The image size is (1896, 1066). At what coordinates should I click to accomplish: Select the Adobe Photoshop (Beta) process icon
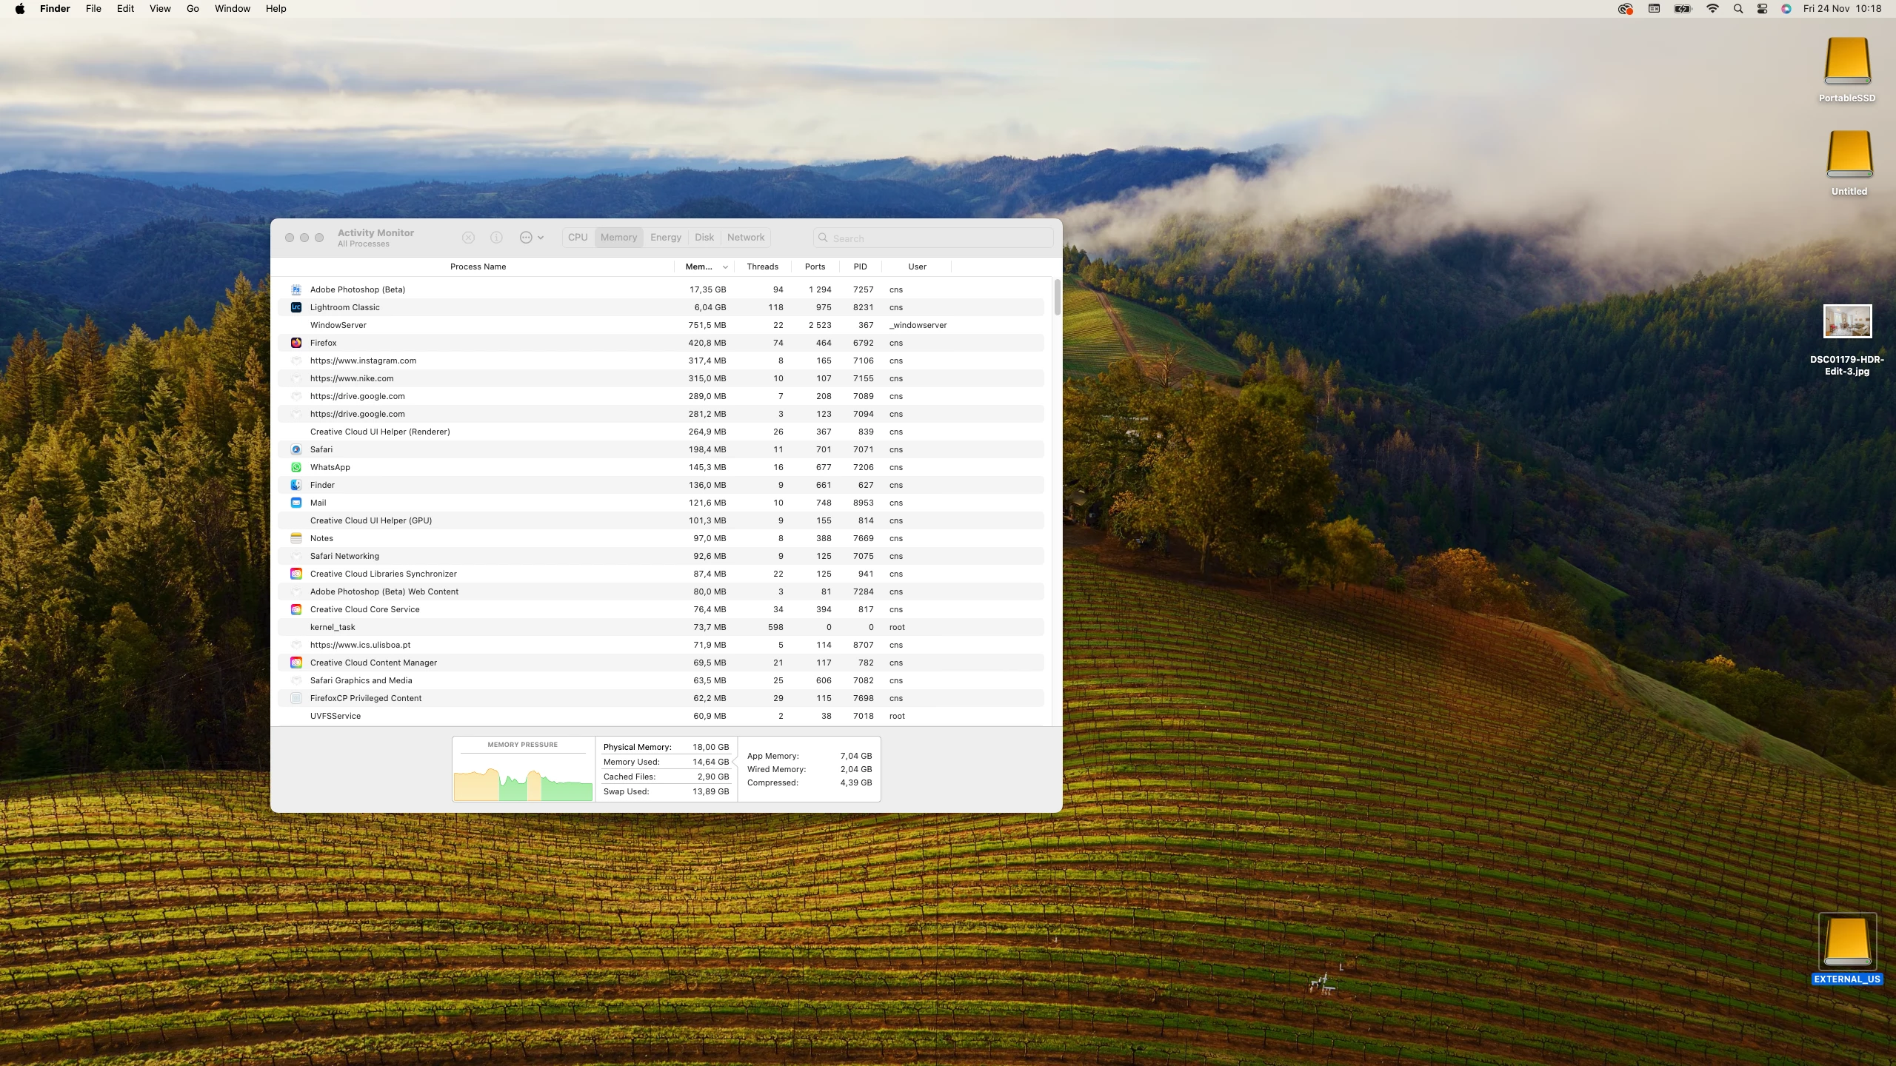[x=296, y=289]
